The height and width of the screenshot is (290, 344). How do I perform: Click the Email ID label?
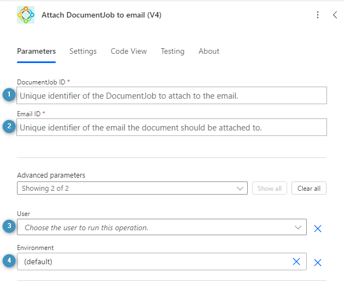(x=29, y=114)
